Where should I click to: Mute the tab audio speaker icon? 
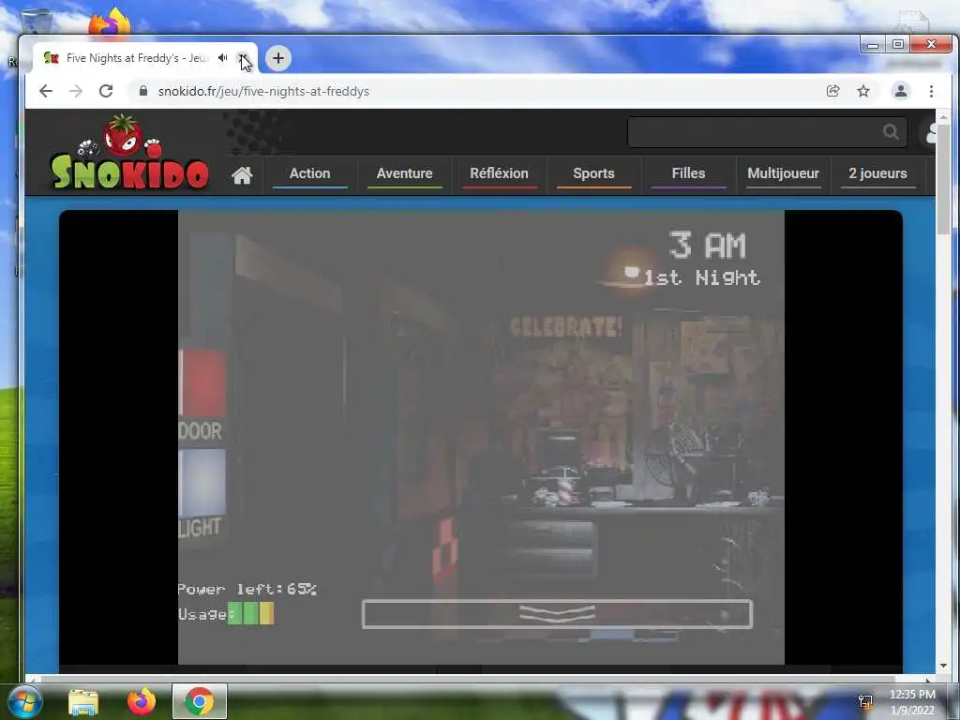point(223,57)
